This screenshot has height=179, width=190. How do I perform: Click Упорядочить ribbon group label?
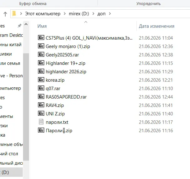(x=149, y=4)
